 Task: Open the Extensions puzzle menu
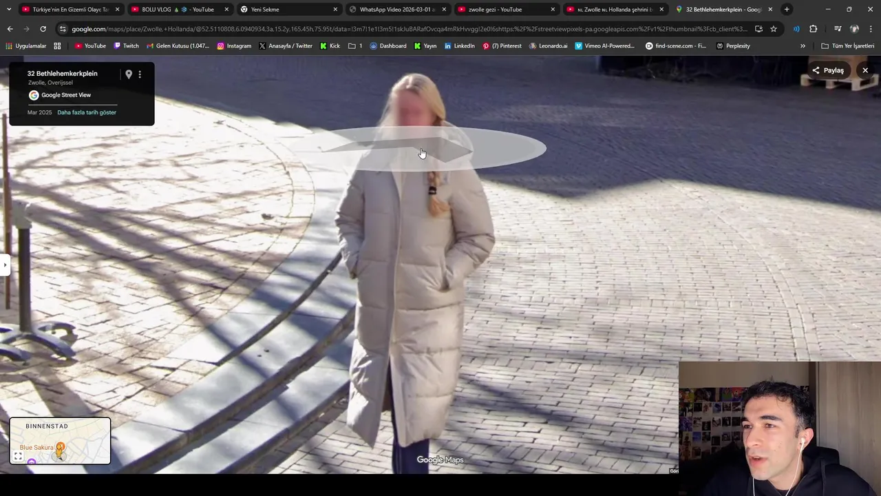click(x=813, y=29)
